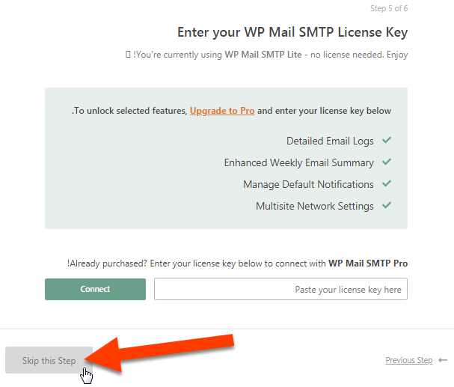Click the bold WP Mail SMTP Pro text
The width and height of the screenshot is (454, 387).
(368, 263)
